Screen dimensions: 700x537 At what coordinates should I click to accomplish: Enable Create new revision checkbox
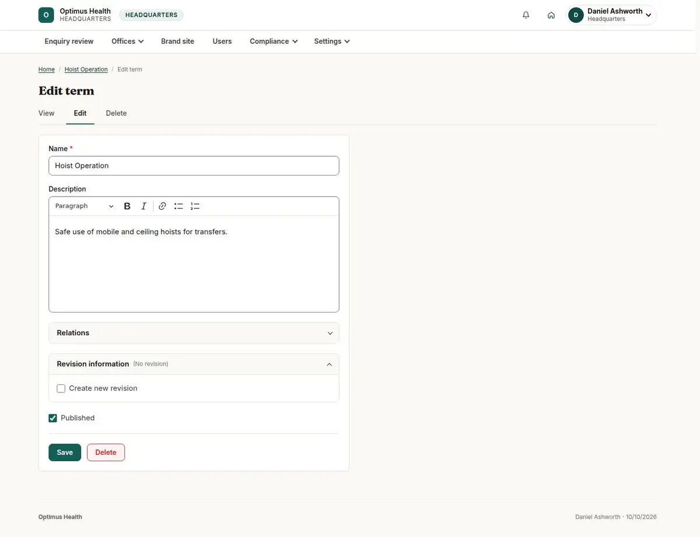click(x=61, y=388)
